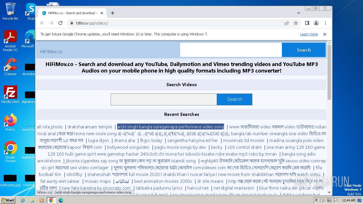Screen dimensions: 363x204
Task: Switch to Chrome taskbar button
Action: [x=51, y=200]
